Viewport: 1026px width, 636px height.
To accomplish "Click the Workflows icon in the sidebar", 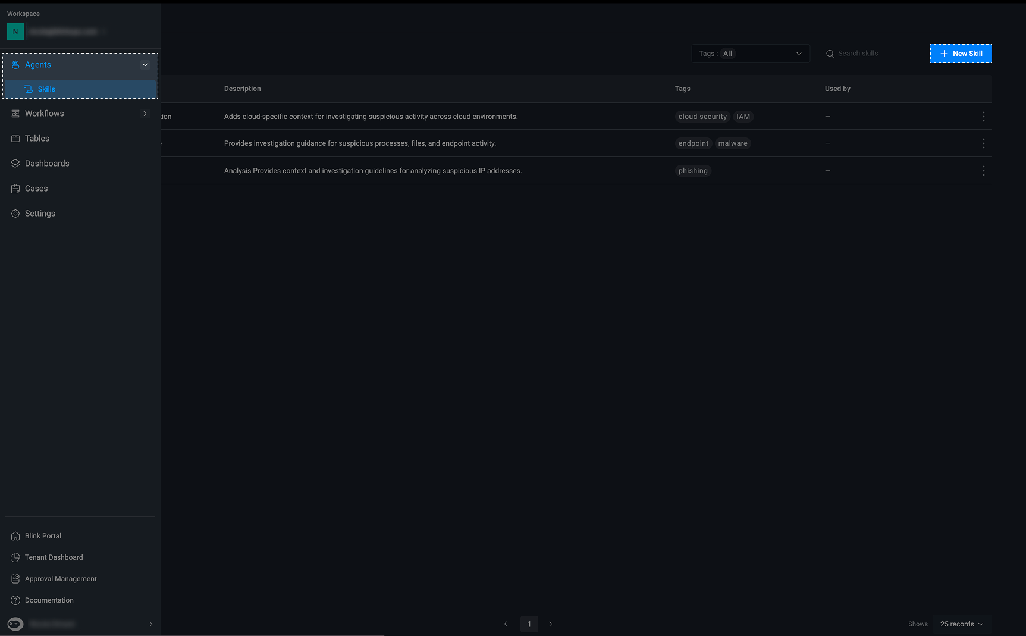I will pos(15,114).
